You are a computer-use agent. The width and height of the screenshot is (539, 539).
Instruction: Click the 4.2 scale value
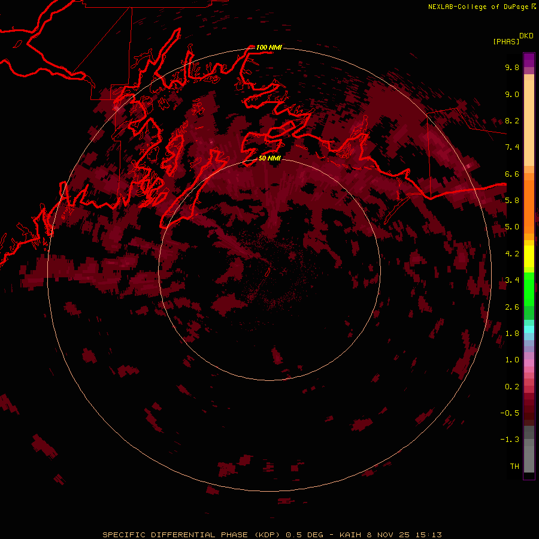512,254
